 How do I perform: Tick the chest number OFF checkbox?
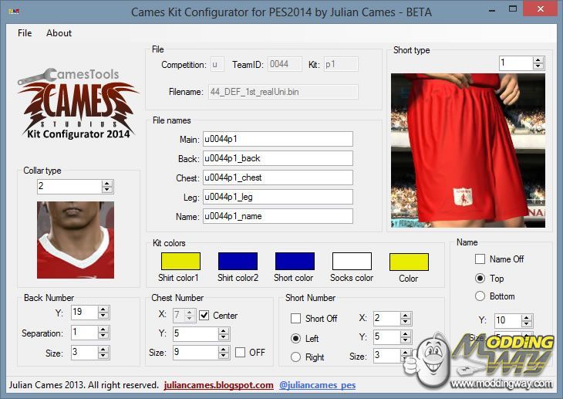coord(240,353)
